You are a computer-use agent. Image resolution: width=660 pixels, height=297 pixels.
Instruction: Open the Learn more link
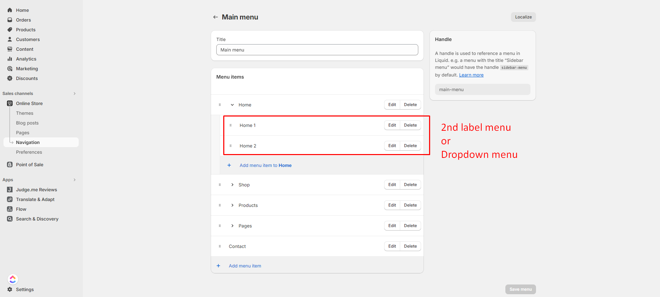click(471, 75)
